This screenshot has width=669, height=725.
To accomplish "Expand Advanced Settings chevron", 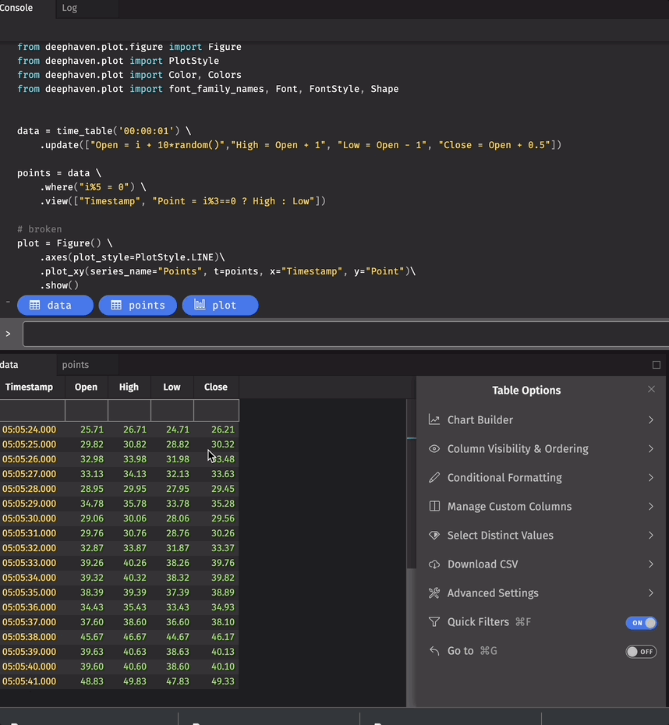I will [x=650, y=592].
